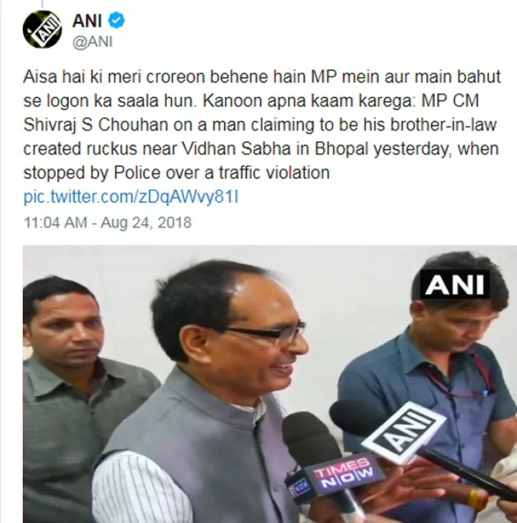This screenshot has width=517, height=523.
Task: Open the pic.twitter.com/zDqAWvy81I link
Action: point(131,197)
